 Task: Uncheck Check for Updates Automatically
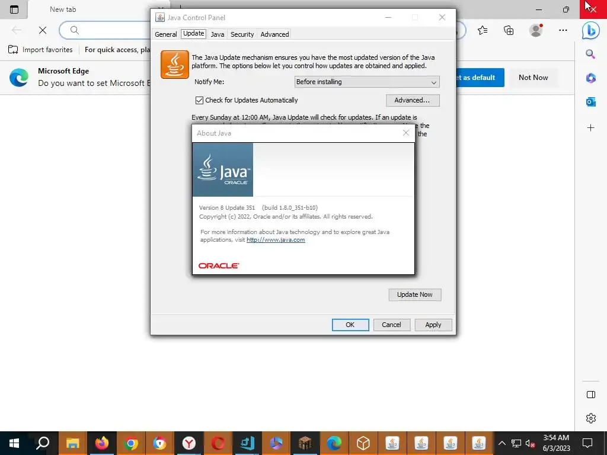click(x=199, y=101)
